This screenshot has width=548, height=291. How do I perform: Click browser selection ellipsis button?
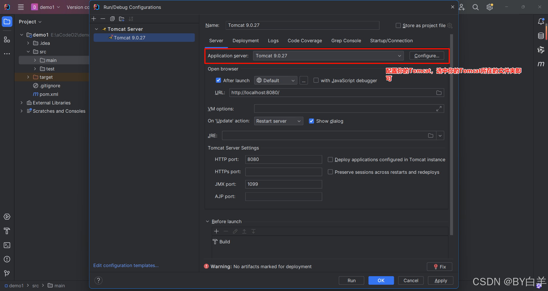point(304,80)
